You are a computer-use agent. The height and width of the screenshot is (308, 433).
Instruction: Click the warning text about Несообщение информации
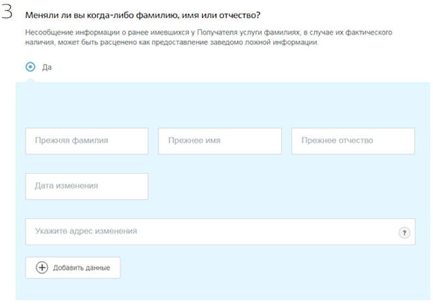click(x=209, y=38)
